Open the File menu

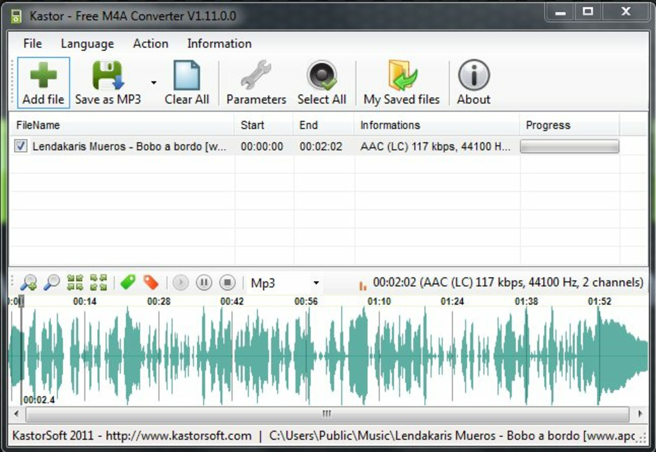pos(33,44)
